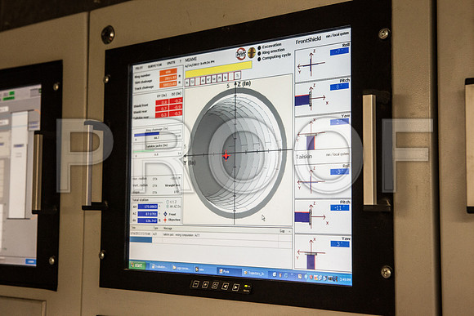Click the Tailskin Yaw angle value

point(340,244)
